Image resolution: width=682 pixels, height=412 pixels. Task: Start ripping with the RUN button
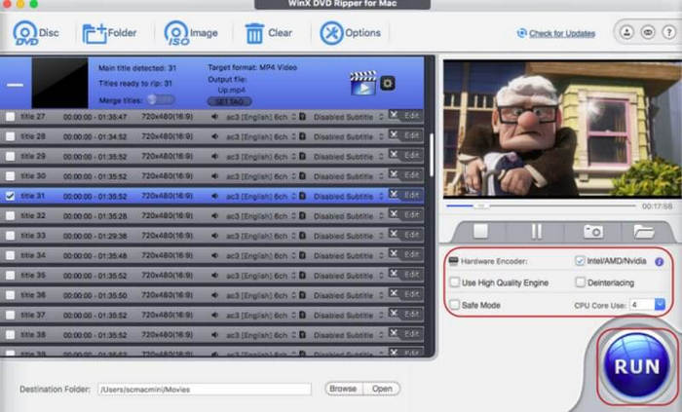(637, 366)
